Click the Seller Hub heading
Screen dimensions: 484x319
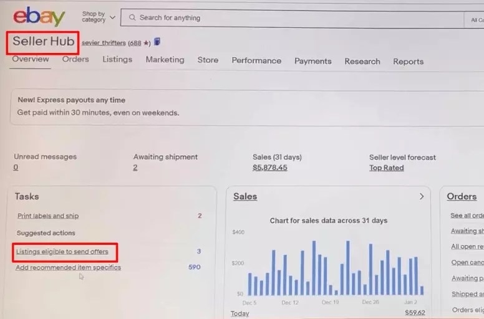pyautogui.click(x=43, y=41)
